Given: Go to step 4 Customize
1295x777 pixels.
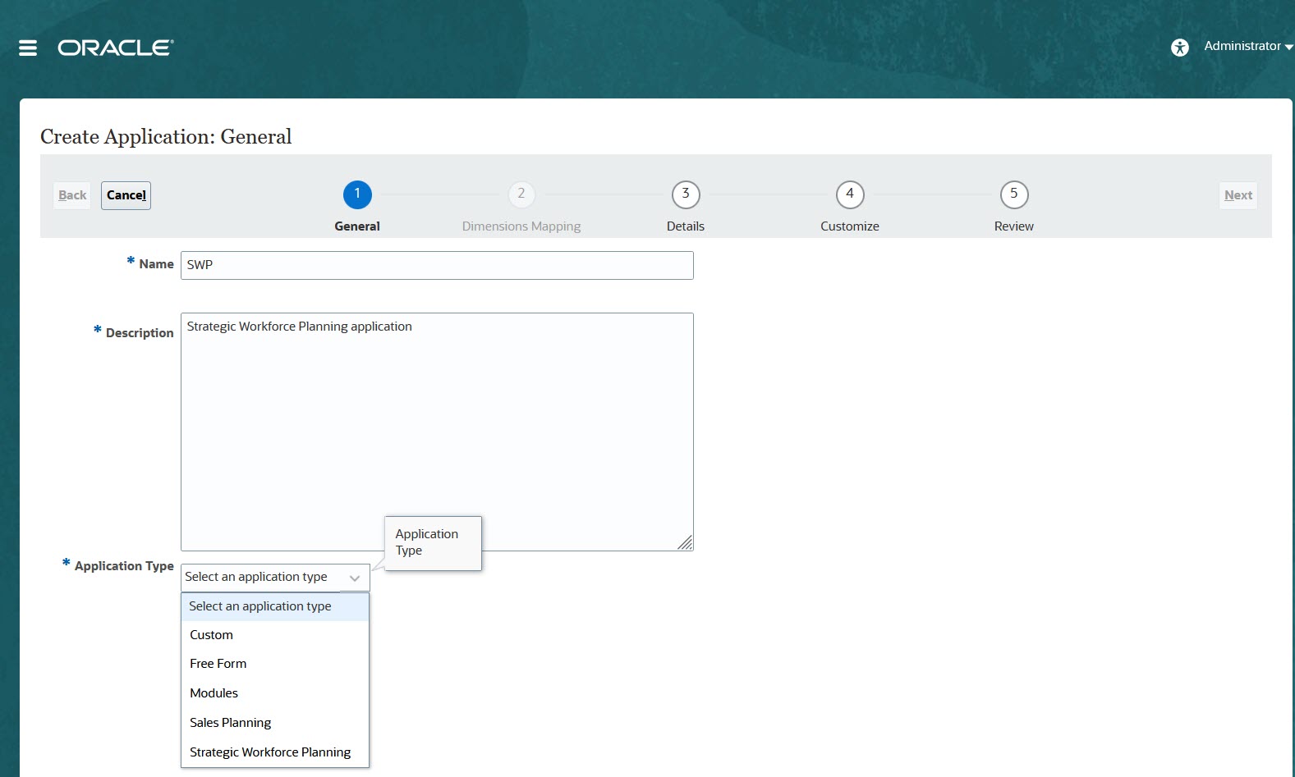Looking at the screenshot, I should coord(850,194).
